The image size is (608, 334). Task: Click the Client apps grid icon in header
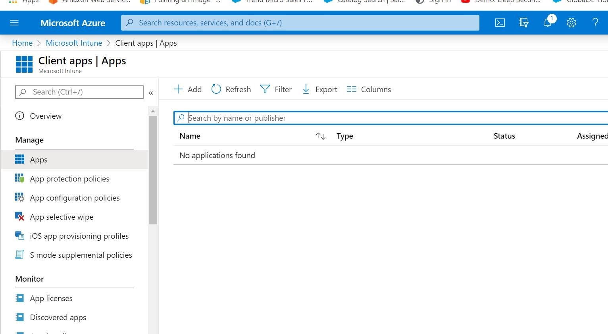[x=24, y=64]
